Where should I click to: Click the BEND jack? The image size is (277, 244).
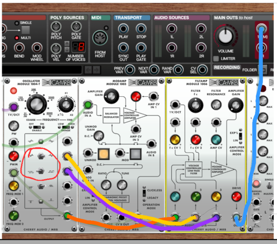point(19,48)
